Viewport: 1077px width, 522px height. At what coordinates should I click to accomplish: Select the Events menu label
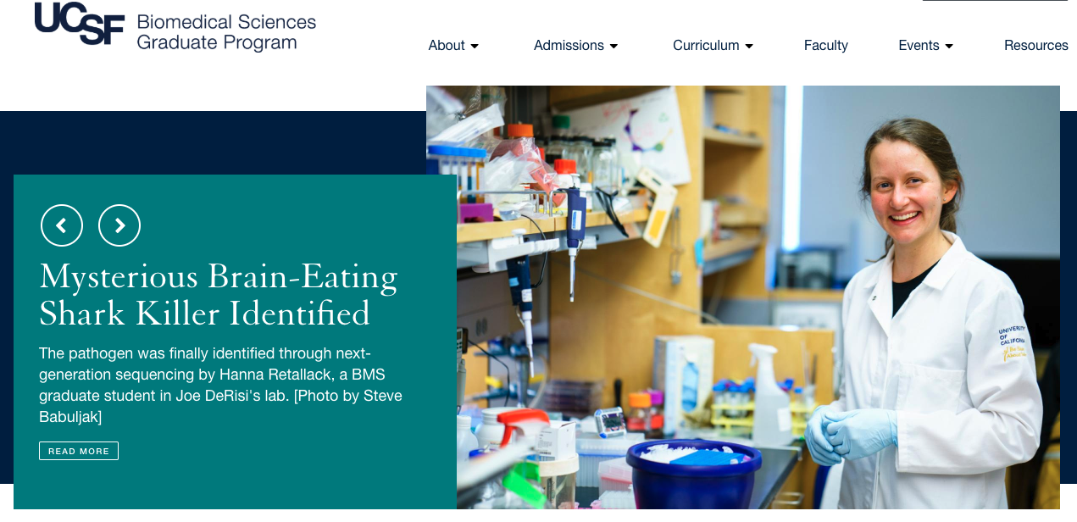click(919, 46)
